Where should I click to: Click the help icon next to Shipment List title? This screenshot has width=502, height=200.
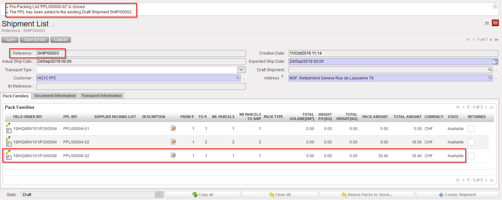coord(53,25)
